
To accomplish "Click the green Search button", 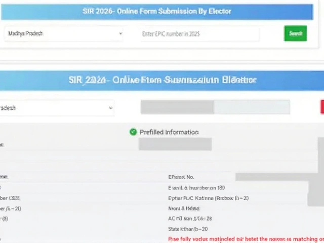I will click(295, 33).
